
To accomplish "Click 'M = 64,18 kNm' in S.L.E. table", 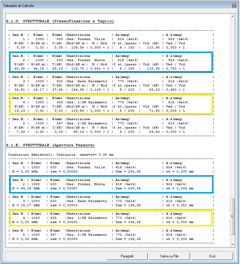I will pyautogui.click(x=26, y=188).
